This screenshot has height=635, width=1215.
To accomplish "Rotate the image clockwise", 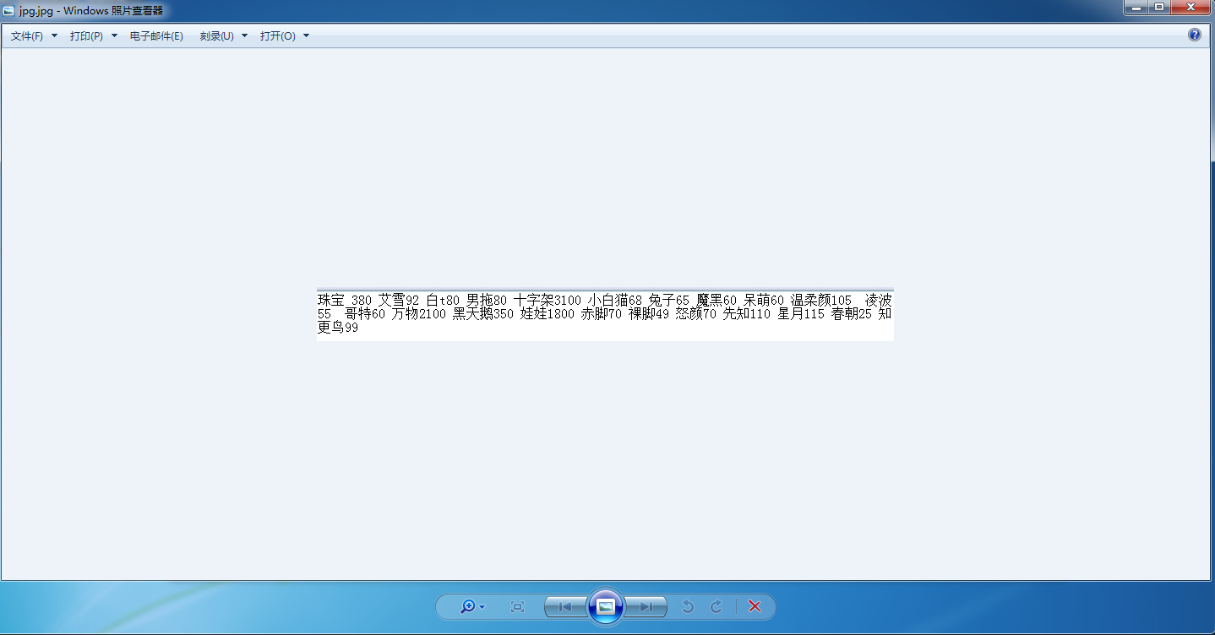I will [x=716, y=606].
